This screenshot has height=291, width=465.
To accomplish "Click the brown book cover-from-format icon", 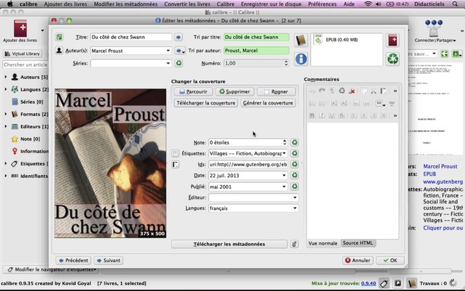I will coord(301,40).
